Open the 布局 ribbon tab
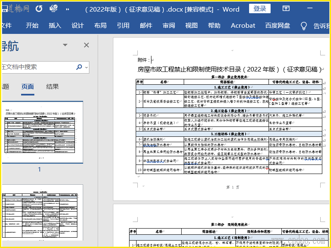 pyautogui.click(x=101, y=26)
